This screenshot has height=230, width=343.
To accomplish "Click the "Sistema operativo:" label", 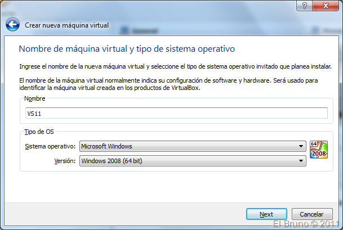I will coord(50,147).
